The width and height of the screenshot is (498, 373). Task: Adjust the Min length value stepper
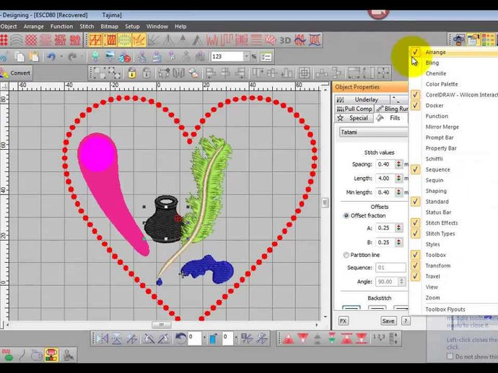point(398,192)
